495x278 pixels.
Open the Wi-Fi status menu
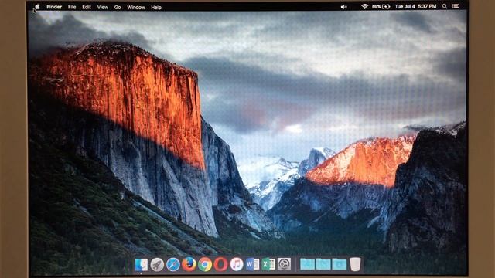[364, 6]
